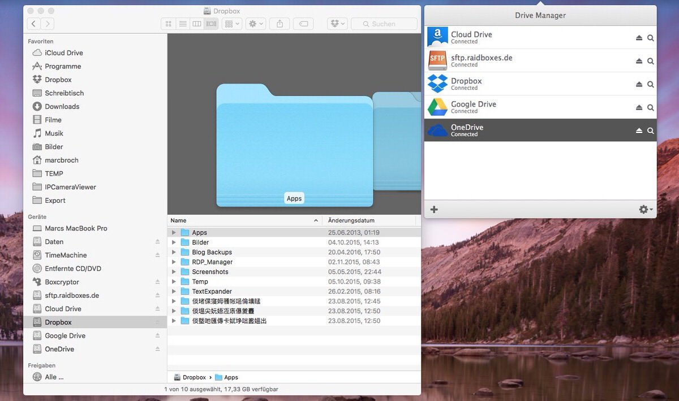Eject Cloud Drive in Drive Manager

(x=639, y=38)
